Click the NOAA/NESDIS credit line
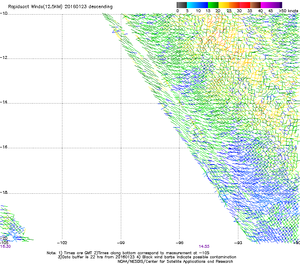Viewport: 300px width, 264px height. click(x=175, y=262)
